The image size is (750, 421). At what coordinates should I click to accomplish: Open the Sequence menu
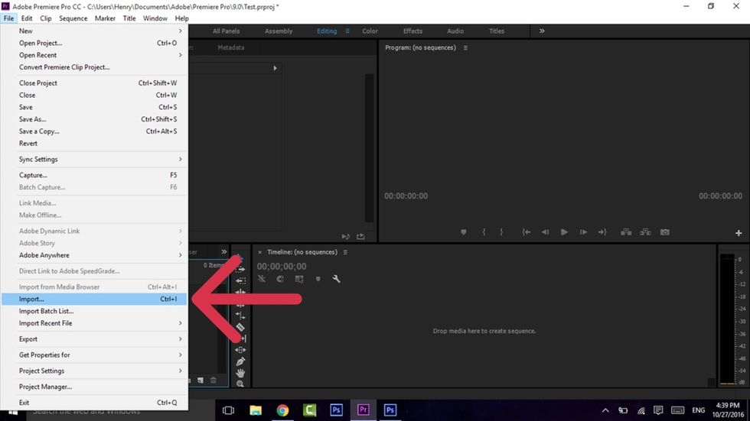pyautogui.click(x=73, y=18)
